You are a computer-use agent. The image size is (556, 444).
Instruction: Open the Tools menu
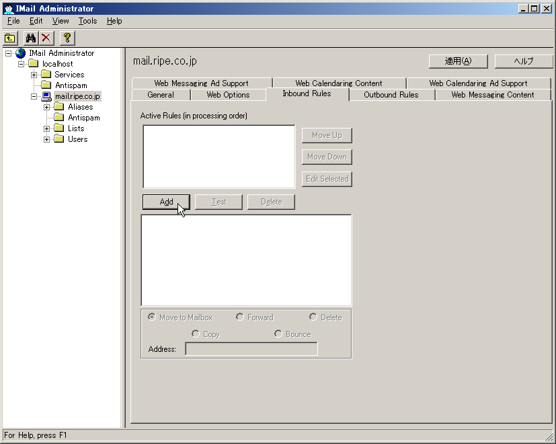pos(87,21)
